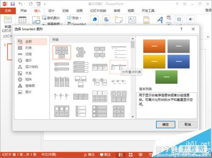This screenshot has height=158, width=212.
Task: Switch to the 开发工具 (Developer) tab
Action: 148,11
